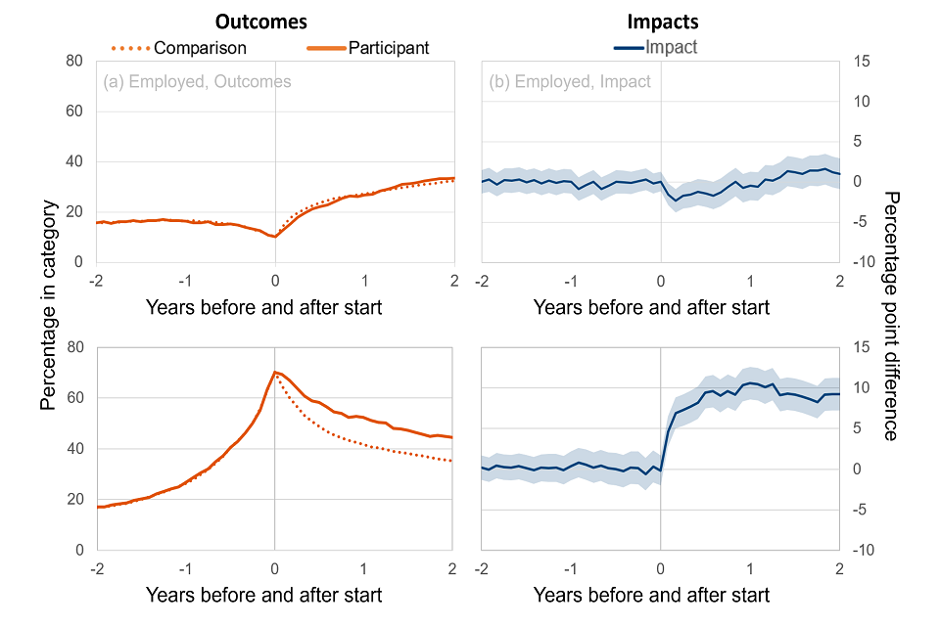Click the "(a) Employed, Outcomes" panel label
Screen dimensions: 940x626
pos(197,81)
